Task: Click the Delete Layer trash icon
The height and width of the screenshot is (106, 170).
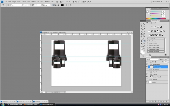Action: (x=167, y=101)
